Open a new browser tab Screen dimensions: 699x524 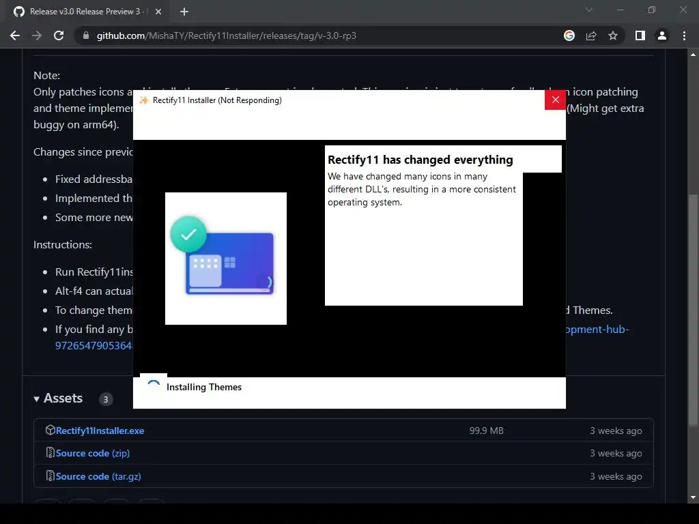(x=184, y=12)
